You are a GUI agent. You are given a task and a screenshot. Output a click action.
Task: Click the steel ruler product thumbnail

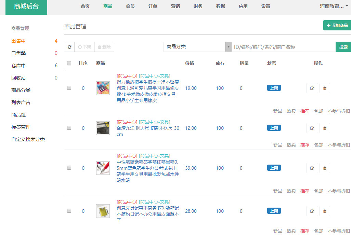pos(103,128)
